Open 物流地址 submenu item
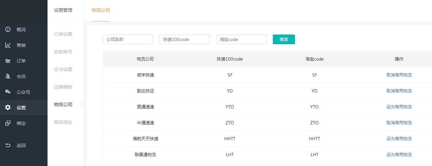The image size is (432, 166). coord(63,122)
